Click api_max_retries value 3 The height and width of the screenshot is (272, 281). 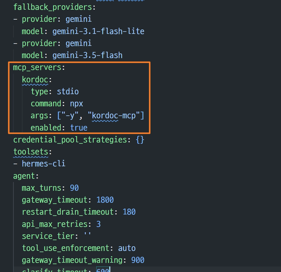(x=98, y=224)
